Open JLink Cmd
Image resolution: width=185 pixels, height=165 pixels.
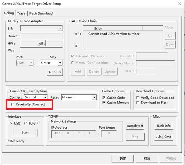(164, 137)
